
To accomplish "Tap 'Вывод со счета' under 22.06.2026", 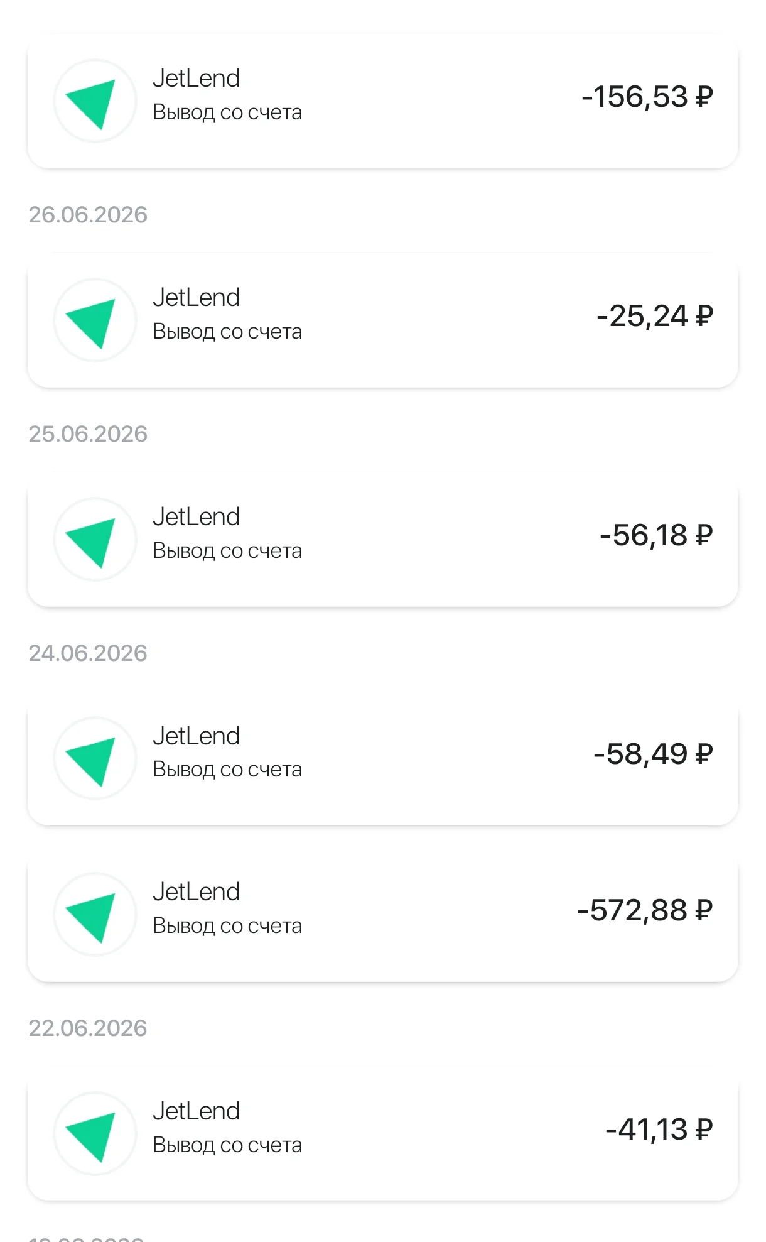I will pos(227,1145).
